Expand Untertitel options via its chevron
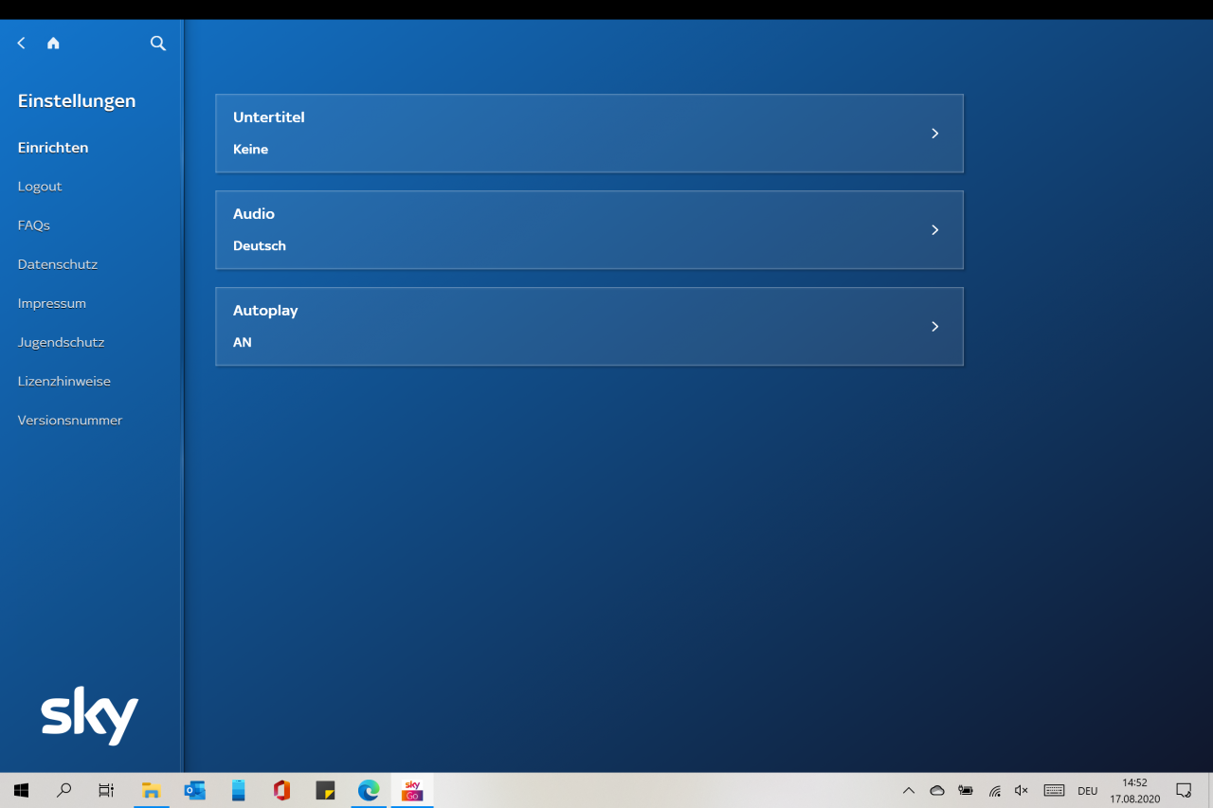Viewport: 1213px width, 808px height. pos(934,134)
